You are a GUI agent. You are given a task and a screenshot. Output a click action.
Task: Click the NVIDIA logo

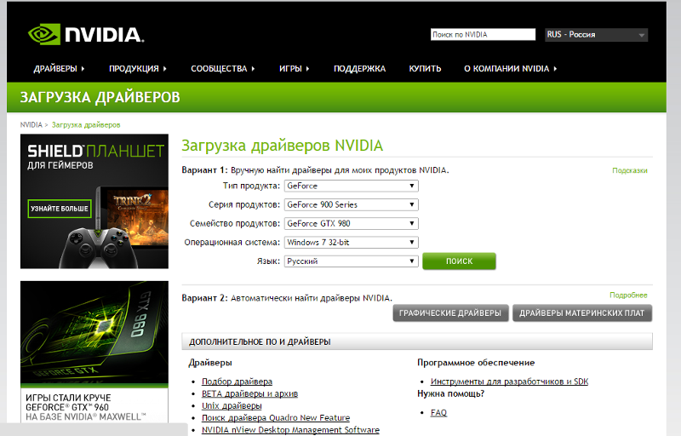coord(86,34)
